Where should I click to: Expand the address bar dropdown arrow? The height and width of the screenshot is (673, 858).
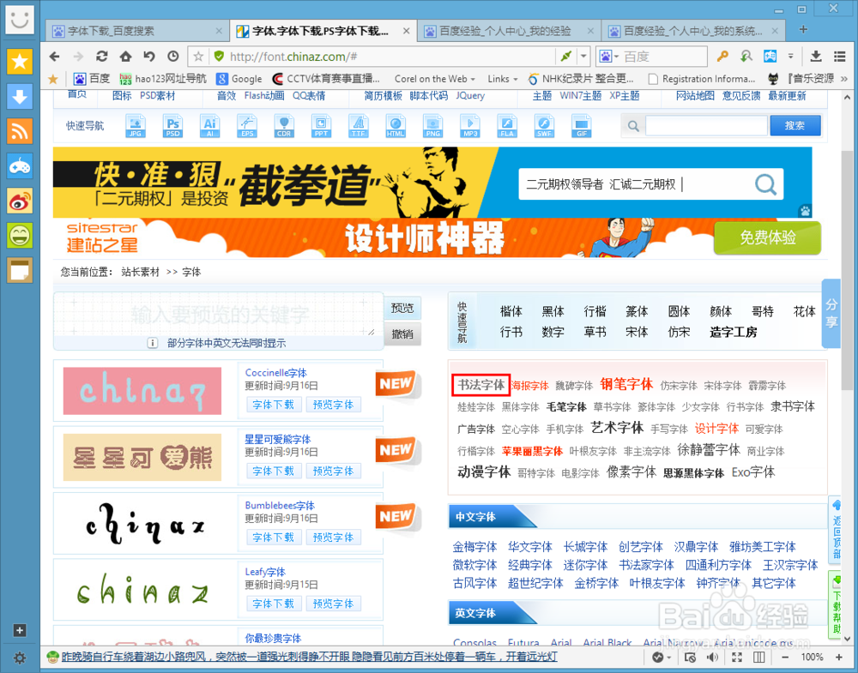(x=583, y=57)
